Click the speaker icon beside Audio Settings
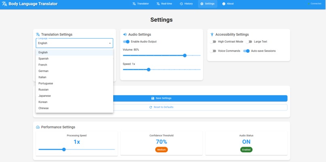This screenshot has width=326, height=162. click(x=125, y=34)
